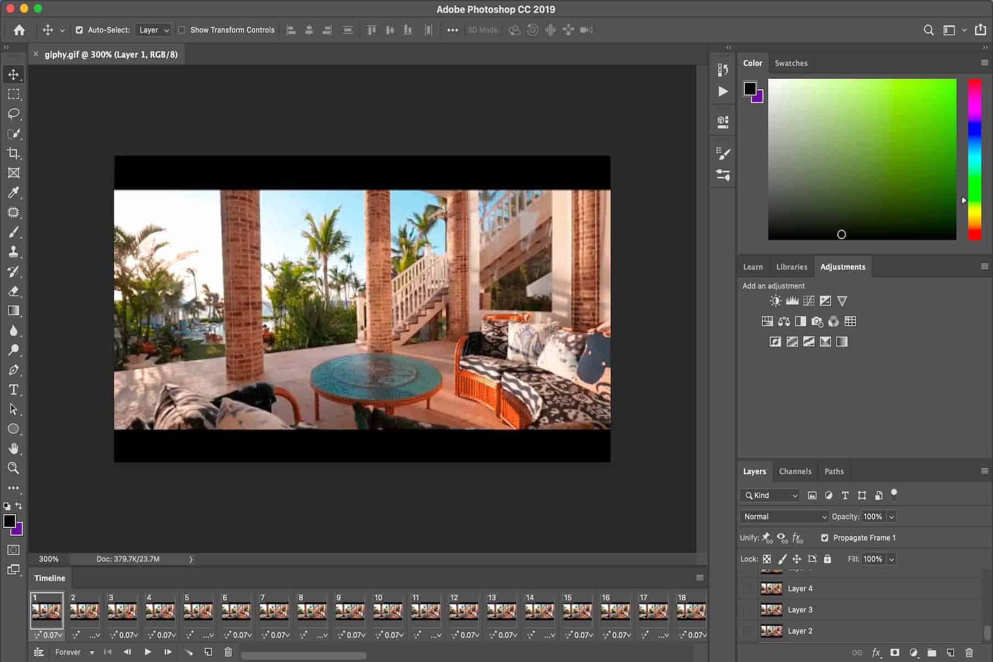Disable Auto-Select in the options bar

tap(79, 30)
